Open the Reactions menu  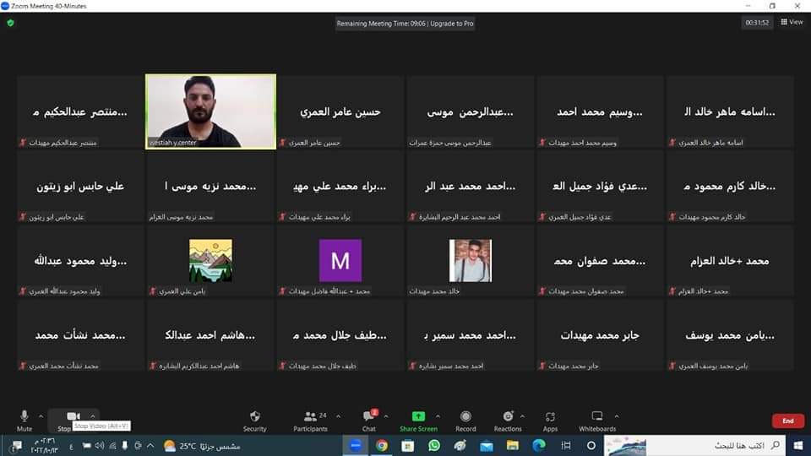point(508,419)
